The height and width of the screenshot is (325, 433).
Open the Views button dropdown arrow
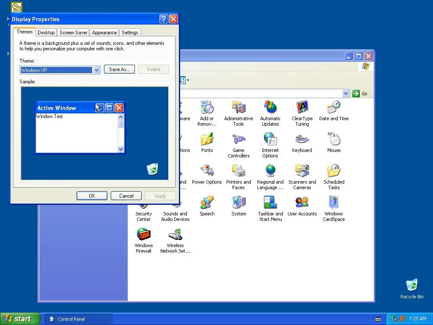(x=188, y=80)
